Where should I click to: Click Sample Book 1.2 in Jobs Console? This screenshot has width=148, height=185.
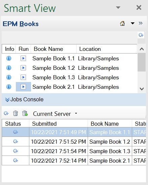110,142
